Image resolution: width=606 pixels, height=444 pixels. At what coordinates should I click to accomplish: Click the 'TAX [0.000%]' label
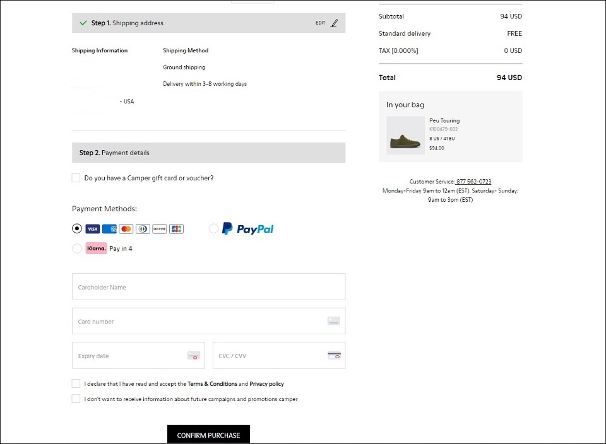[x=398, y=50]
